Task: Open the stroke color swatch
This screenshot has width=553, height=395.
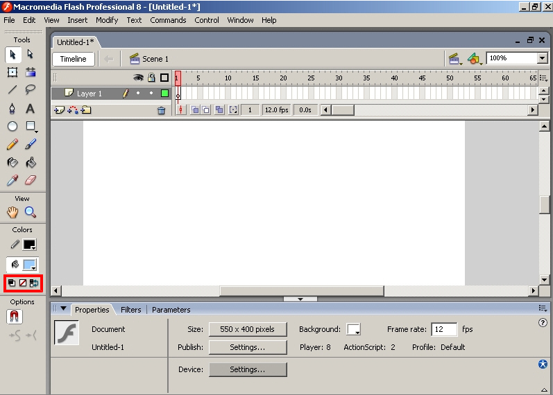Action: point(29,245)
